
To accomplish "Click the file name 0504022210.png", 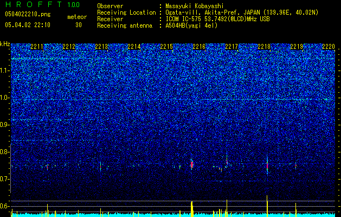I will tap(28, 14).
